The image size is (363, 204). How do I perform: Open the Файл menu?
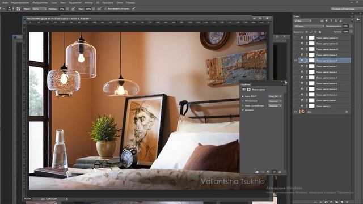coord(5,3)
